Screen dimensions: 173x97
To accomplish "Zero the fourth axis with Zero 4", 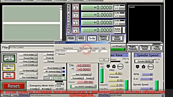I will click(x=76, y=30).
